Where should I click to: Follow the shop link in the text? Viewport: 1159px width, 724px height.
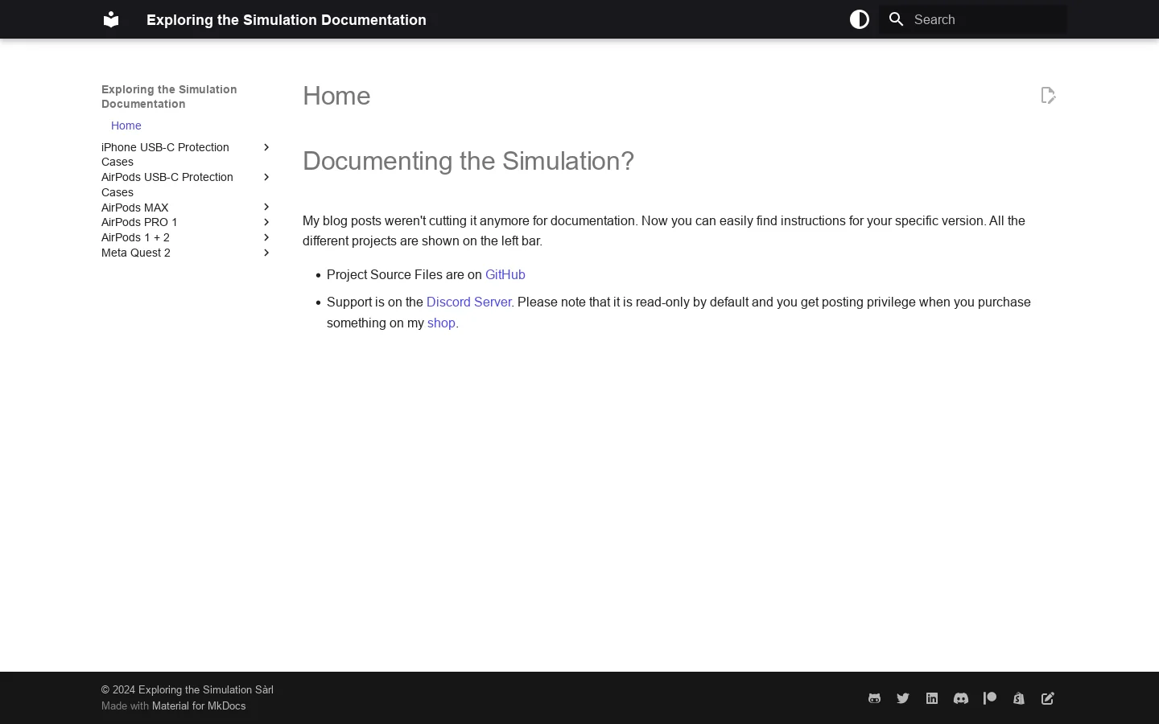pos(441,323)
